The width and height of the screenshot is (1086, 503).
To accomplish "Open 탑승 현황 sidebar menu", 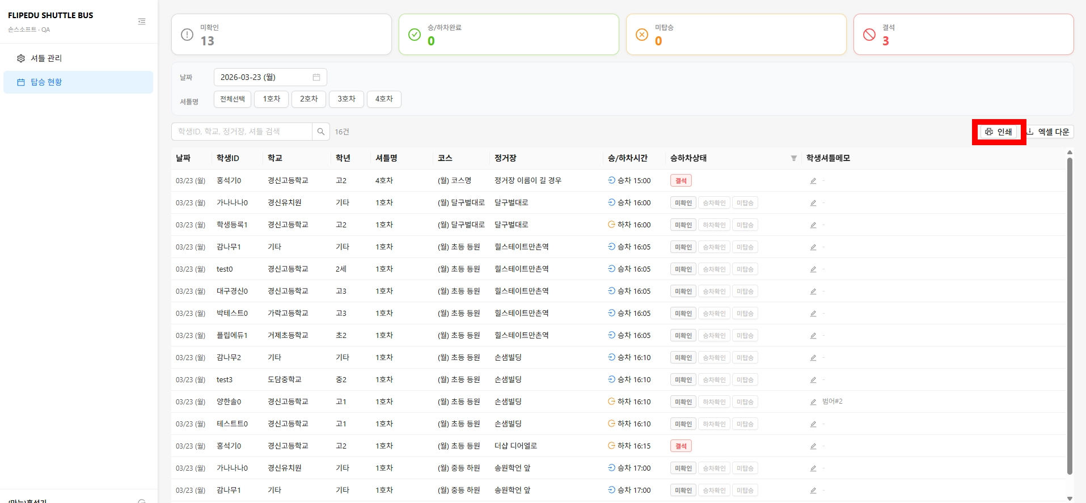I will point(78,82).
